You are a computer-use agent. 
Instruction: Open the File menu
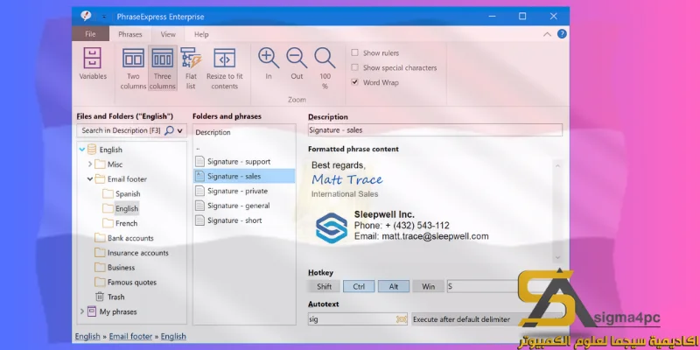(90, 34)
